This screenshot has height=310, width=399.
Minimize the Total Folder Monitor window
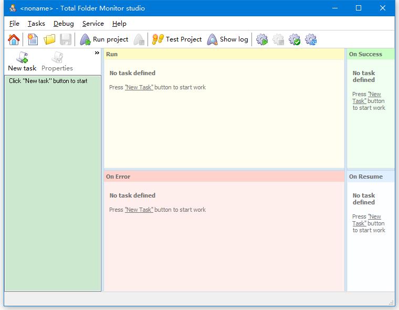tap(335, 8)
